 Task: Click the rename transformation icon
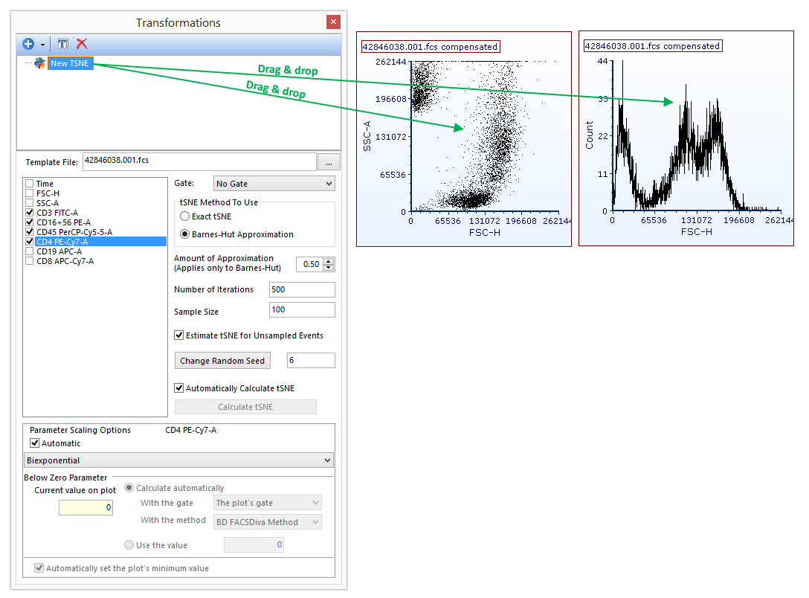(x=63, y=45)
